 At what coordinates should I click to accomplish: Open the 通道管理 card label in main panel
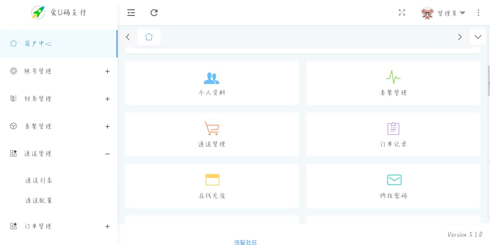(x=212, y=144)
